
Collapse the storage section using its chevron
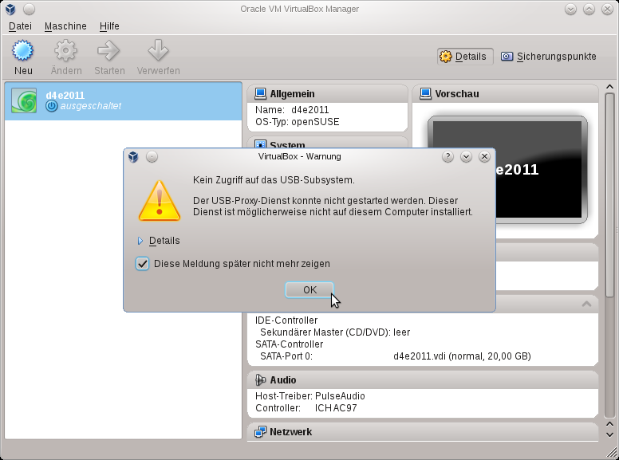[x=586, y=304]
